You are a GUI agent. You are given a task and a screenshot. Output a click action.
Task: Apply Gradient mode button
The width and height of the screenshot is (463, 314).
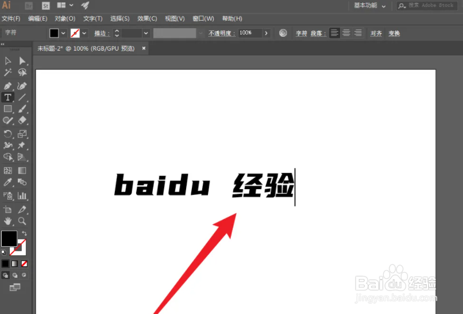click(15, 263)
